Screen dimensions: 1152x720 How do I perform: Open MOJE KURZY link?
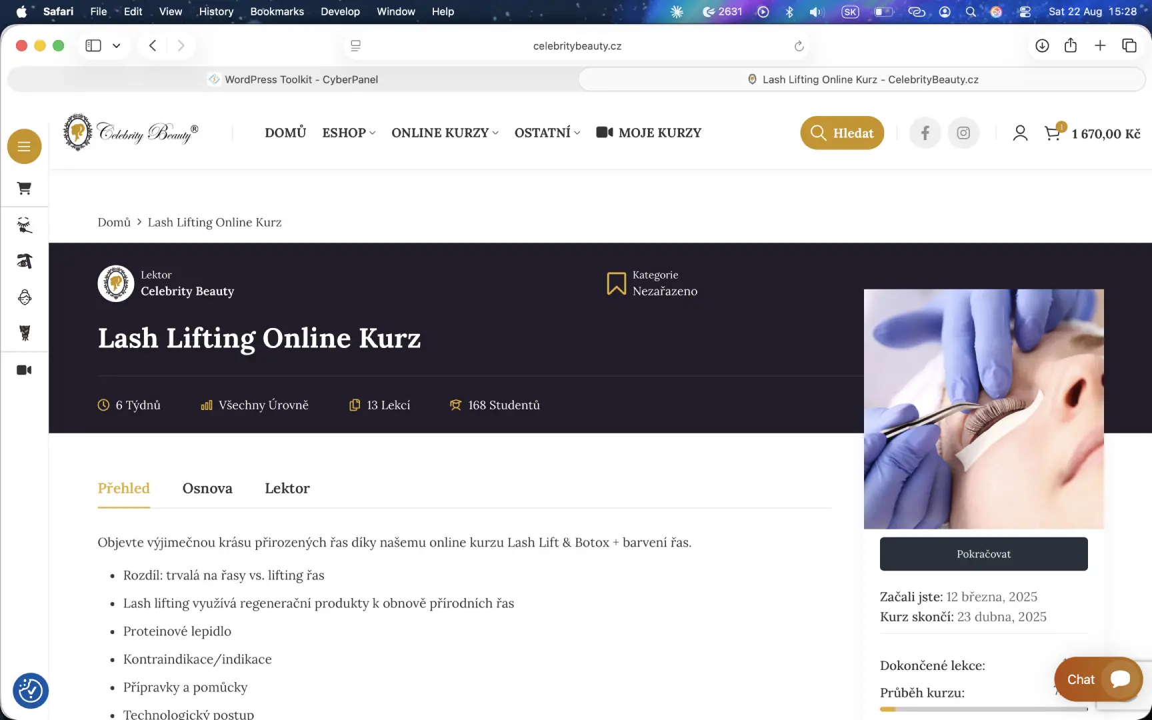click(649, 133)
